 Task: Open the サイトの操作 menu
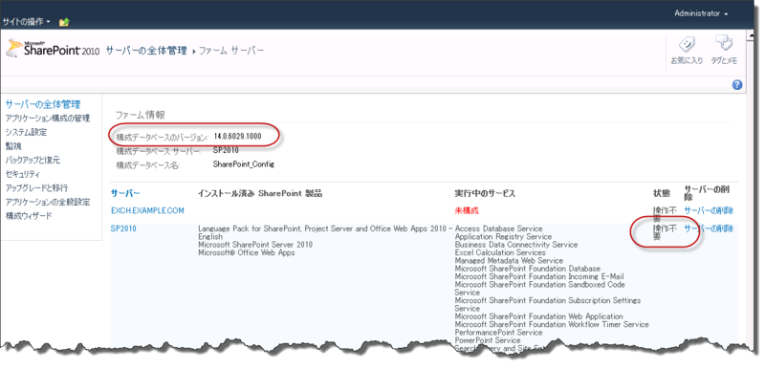pos(27,22)
